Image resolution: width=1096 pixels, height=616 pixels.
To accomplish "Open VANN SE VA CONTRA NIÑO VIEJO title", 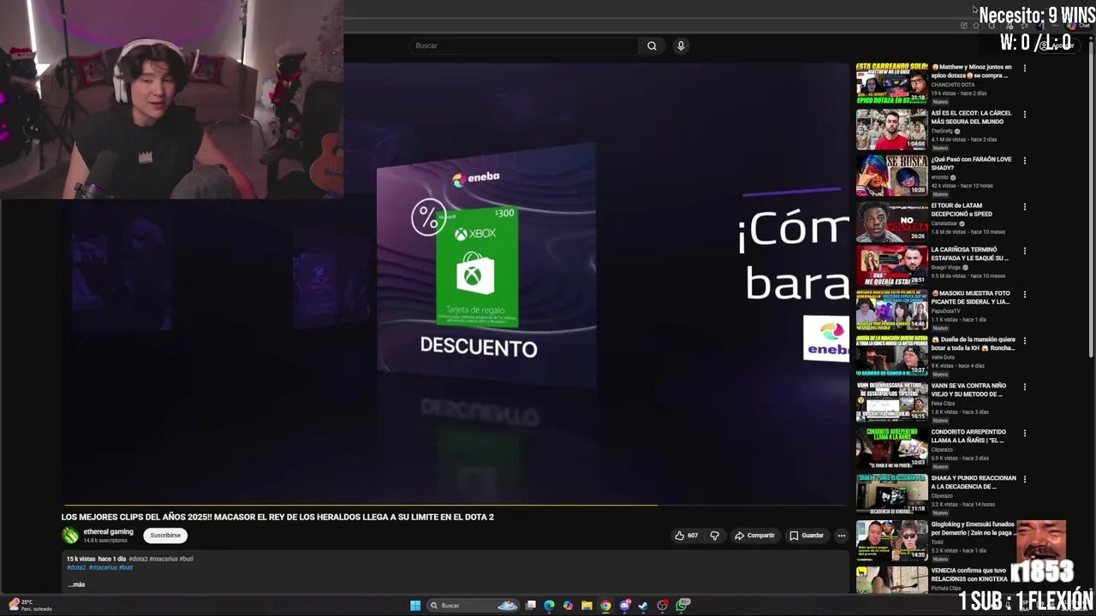I will click(970, 390).
